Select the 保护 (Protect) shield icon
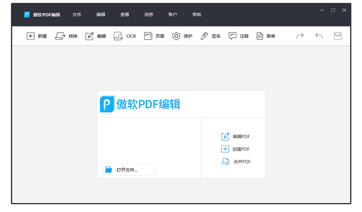 pyautogui.click(x=176, y=36)
